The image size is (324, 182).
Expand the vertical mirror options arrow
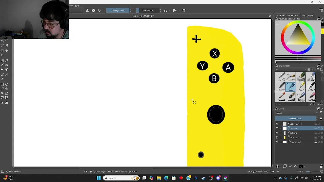click(x=179, y=10)
